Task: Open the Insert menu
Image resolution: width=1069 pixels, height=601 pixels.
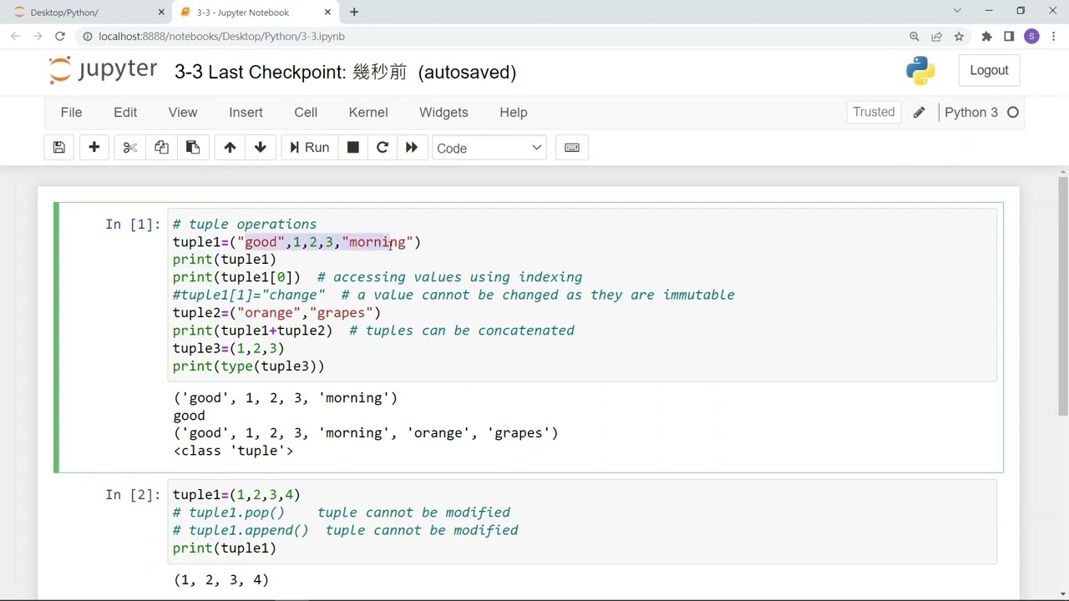Action: tap(246, 113)
